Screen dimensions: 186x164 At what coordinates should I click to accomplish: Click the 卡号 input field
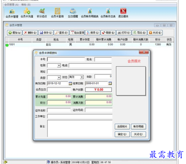(x=66, y=59)
